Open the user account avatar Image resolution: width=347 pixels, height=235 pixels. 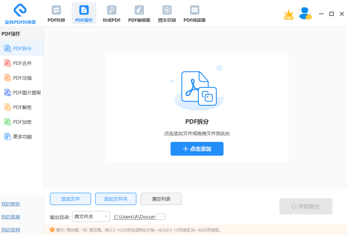(304, 13)
